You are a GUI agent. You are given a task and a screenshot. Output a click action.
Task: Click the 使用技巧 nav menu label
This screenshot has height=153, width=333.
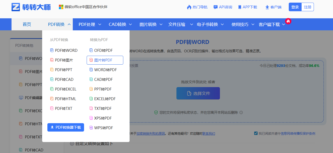[x=240, y=24]
